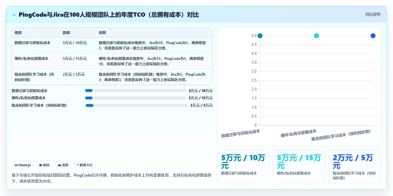The image size is (393, 196).
Task: Click table cell 5万元 / 10万元
Action: point(75,43)
